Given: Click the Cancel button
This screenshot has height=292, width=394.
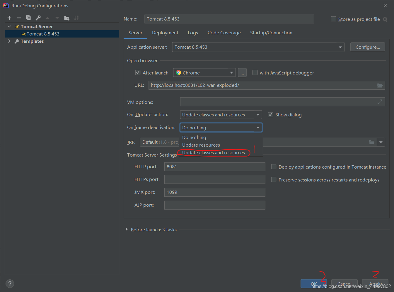Looking at the screenshot, I should click(x=344, y=284).
